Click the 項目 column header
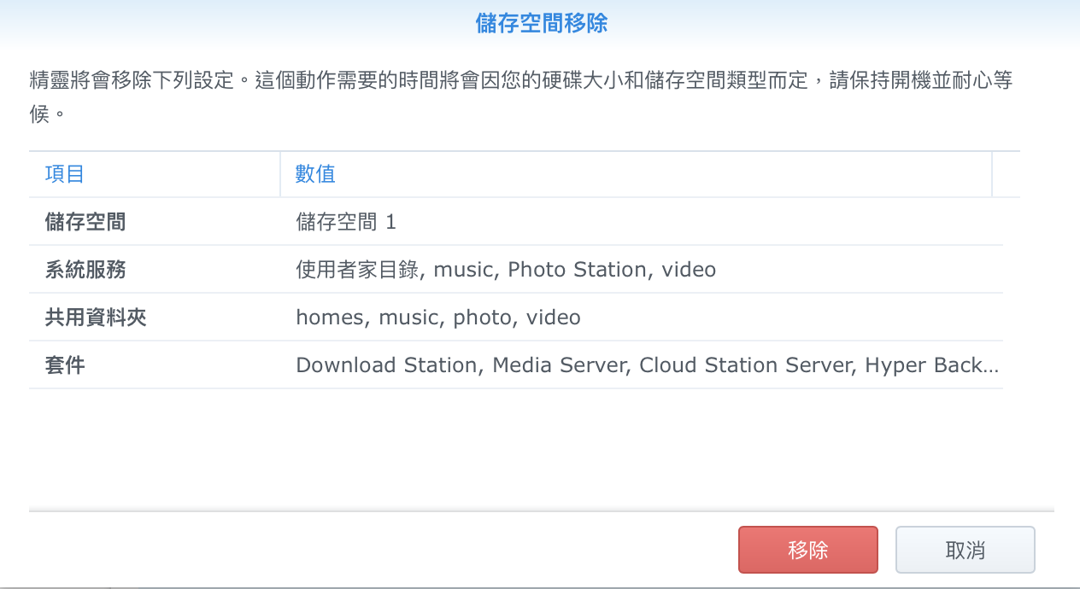The height and width of the screenshot is (589, 1080). coord(65,175)
